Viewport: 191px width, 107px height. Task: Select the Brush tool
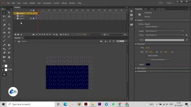point(4,40)
